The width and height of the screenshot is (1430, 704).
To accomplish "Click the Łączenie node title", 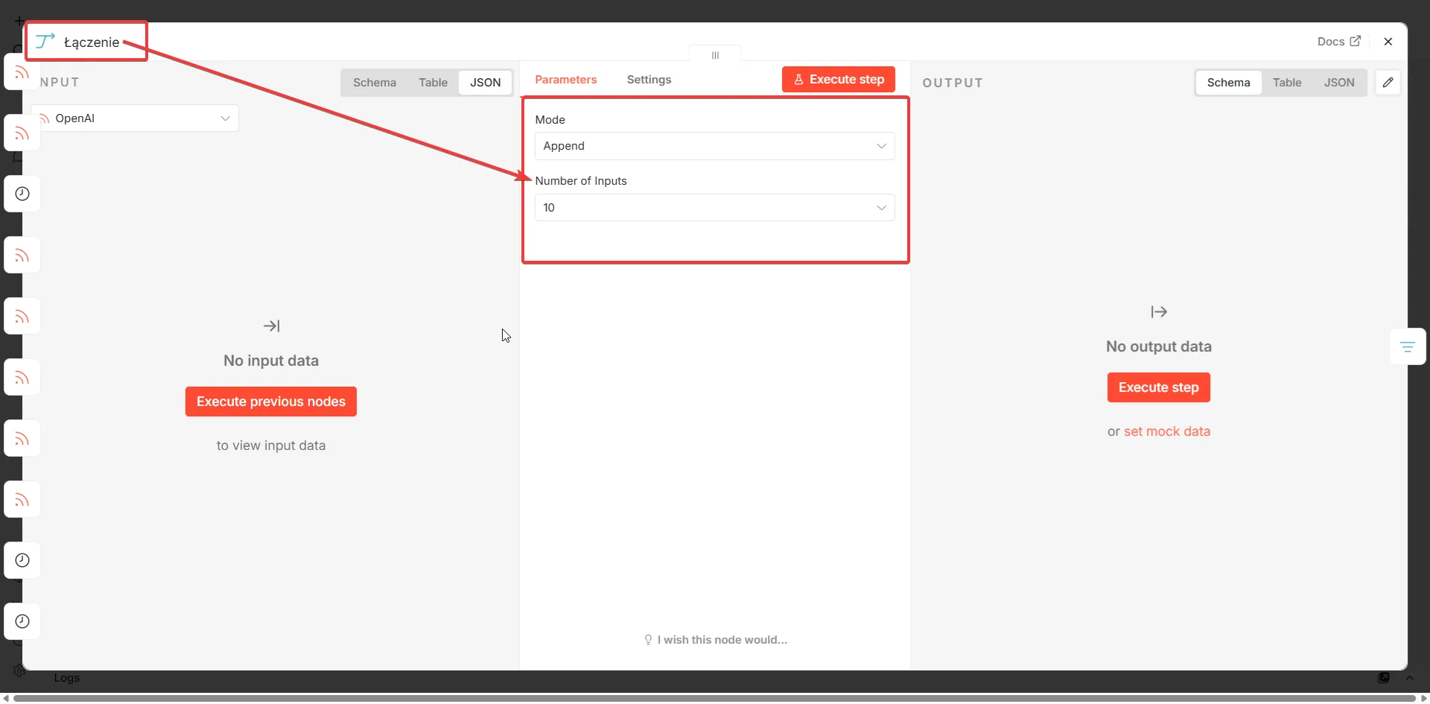I will coord(92,42).
